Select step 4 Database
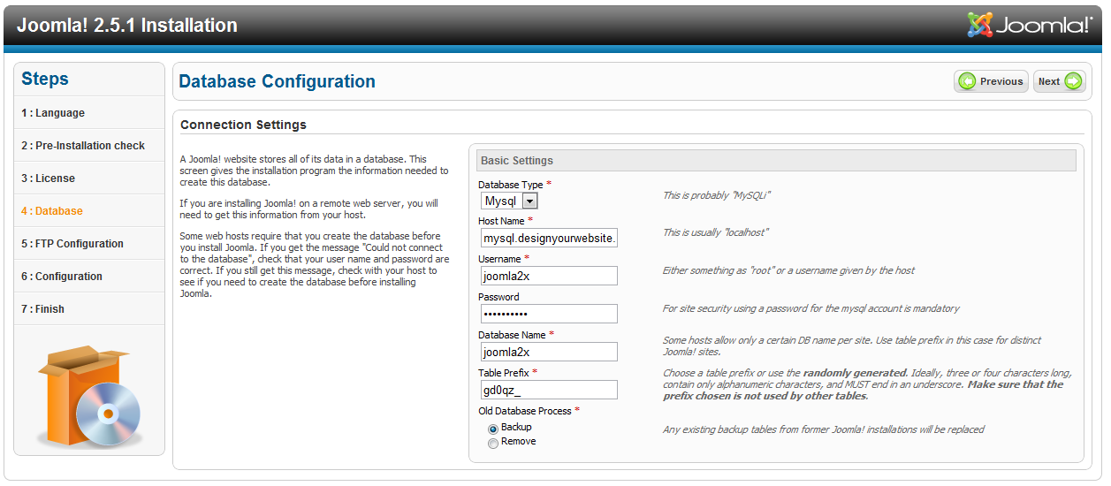 [x=89, y=211]
